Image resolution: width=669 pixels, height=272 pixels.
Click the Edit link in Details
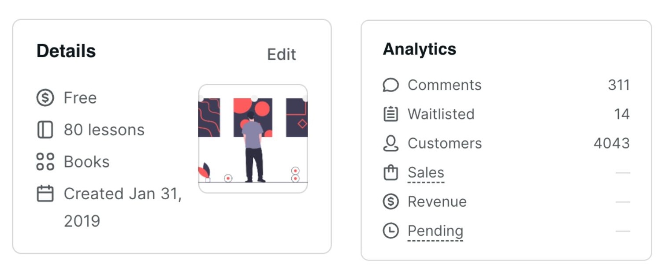(281, 55)
